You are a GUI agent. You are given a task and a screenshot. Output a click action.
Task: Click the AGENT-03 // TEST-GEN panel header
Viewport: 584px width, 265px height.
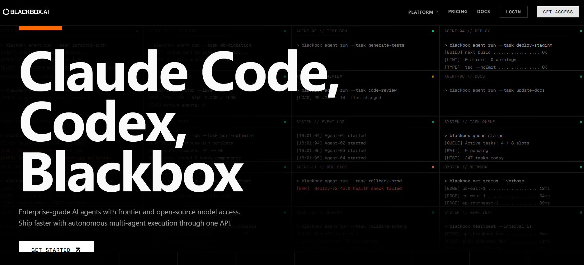(322, 31)
